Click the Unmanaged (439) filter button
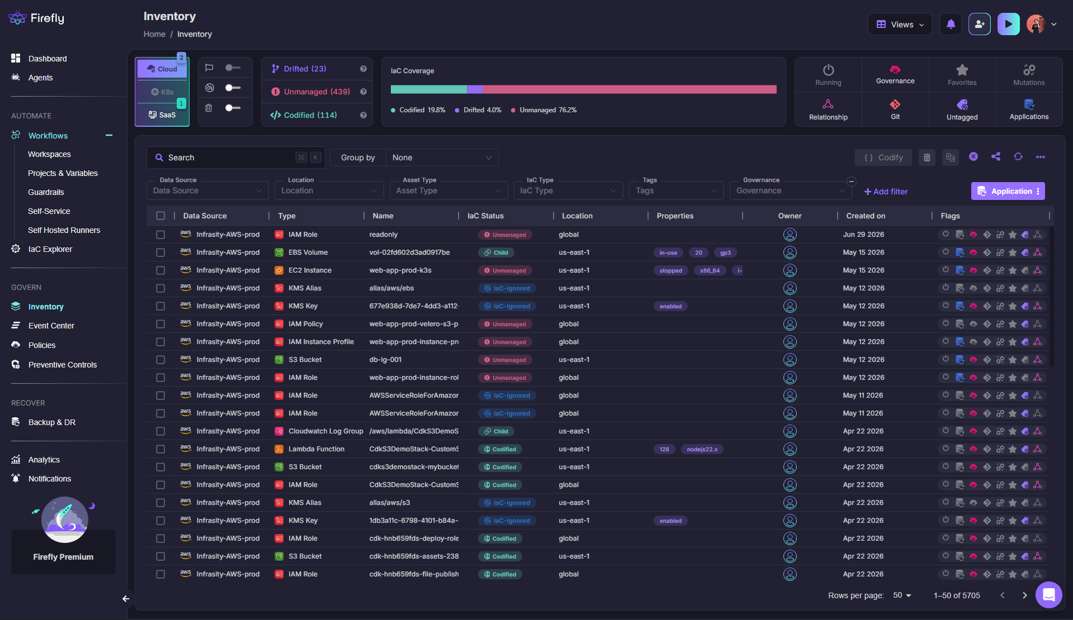Screen dimensions: 1073x620 (316, 92)
